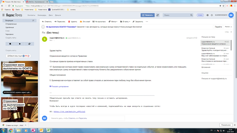Close the Страховая мало выплатила ad
The image size is (237, 133).
point(36,62)
